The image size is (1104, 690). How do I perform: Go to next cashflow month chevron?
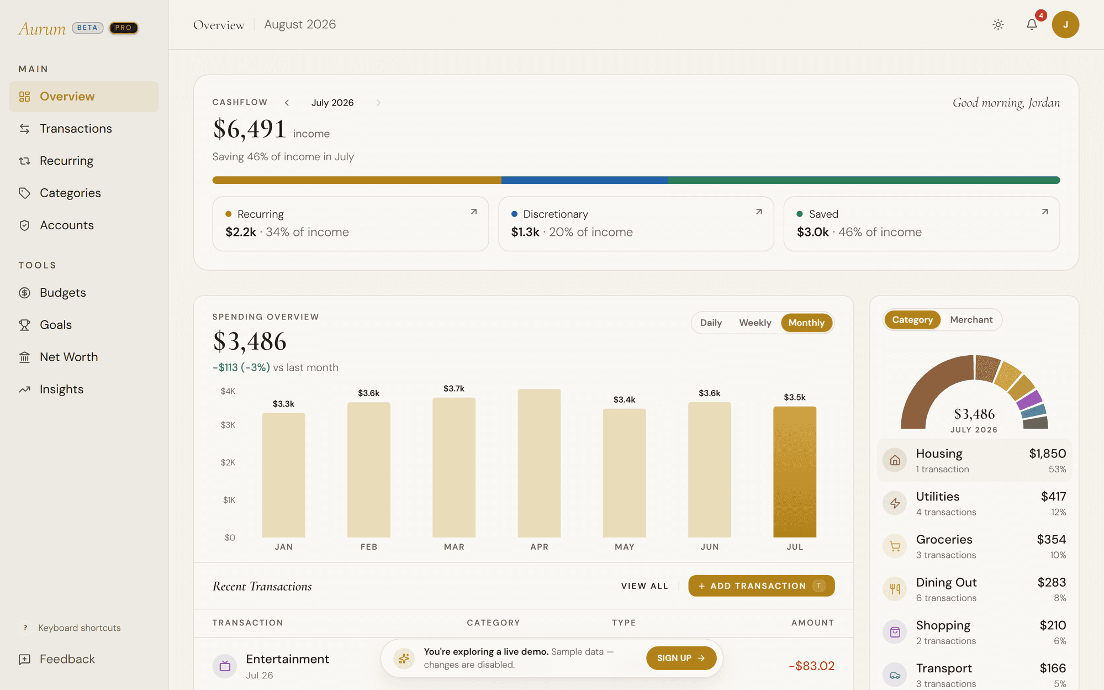pyautogui.click(x=378, y=103)
